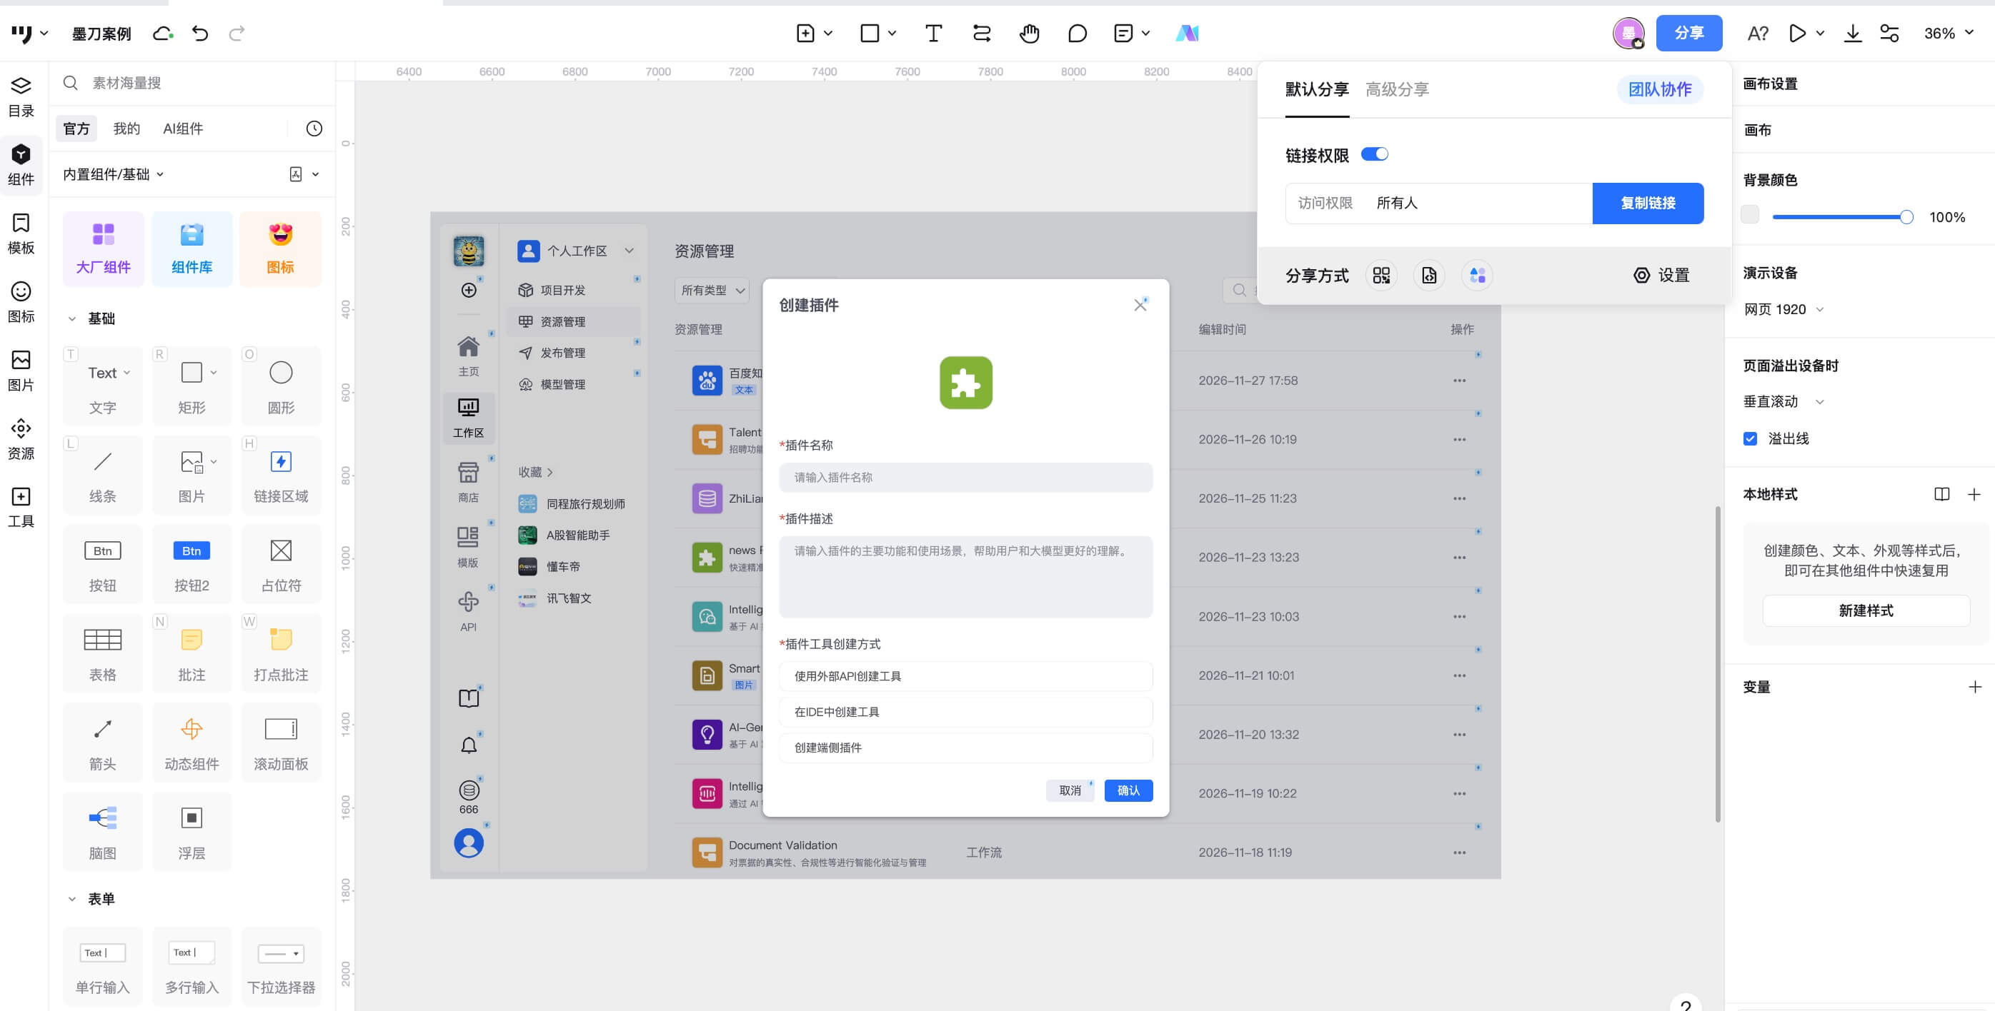Click the 新建样式 button
Image resolution: width=1995 pixels, height=1011 pixels.
coord(1865,610)
